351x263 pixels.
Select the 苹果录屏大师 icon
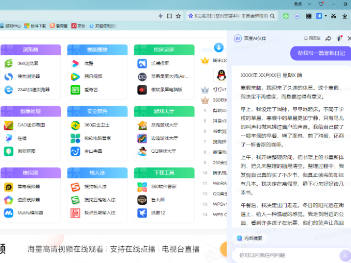point(142,77)
